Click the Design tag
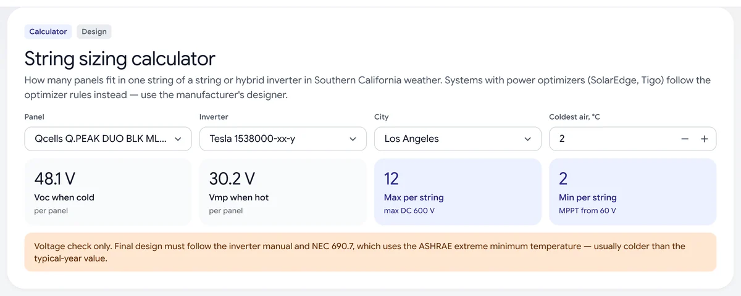Image resolution: width=741 pixels, height=296 pixels. pos(94,31)
